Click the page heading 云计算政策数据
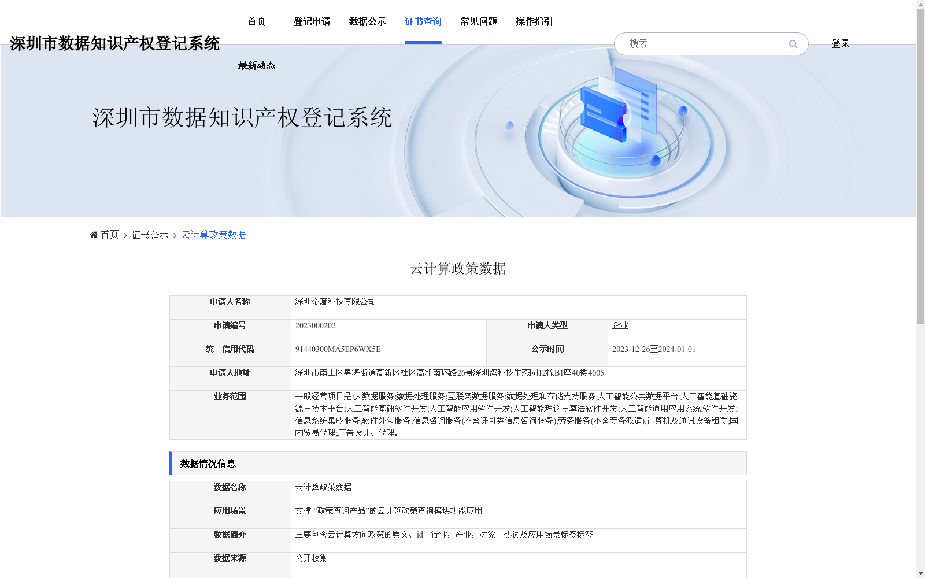 click(458, 269)
